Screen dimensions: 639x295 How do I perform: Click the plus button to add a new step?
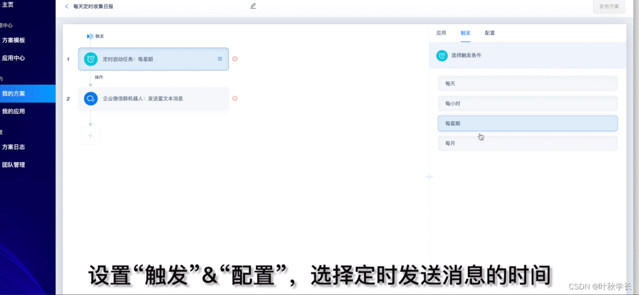[91, 136]
